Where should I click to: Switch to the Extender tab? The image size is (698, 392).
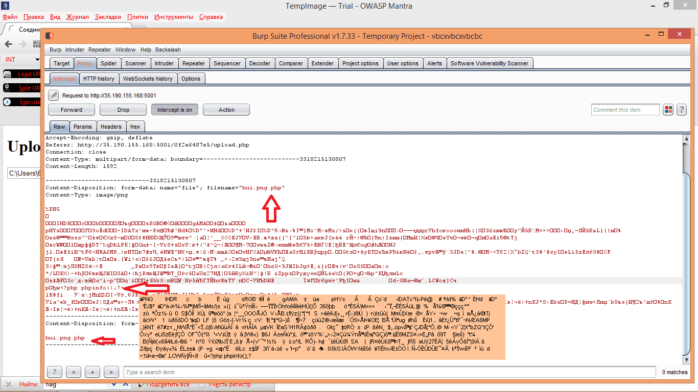[323, 63]
